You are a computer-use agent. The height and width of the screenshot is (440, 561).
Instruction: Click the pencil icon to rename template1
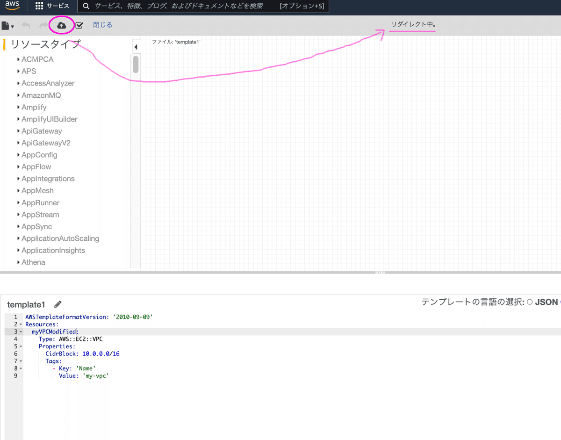click(x=58, y=304)
